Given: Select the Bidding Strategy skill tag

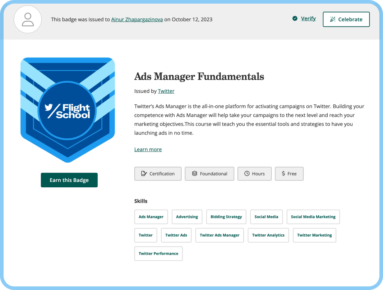Looking at the screenshot, I should pos(226,216).
